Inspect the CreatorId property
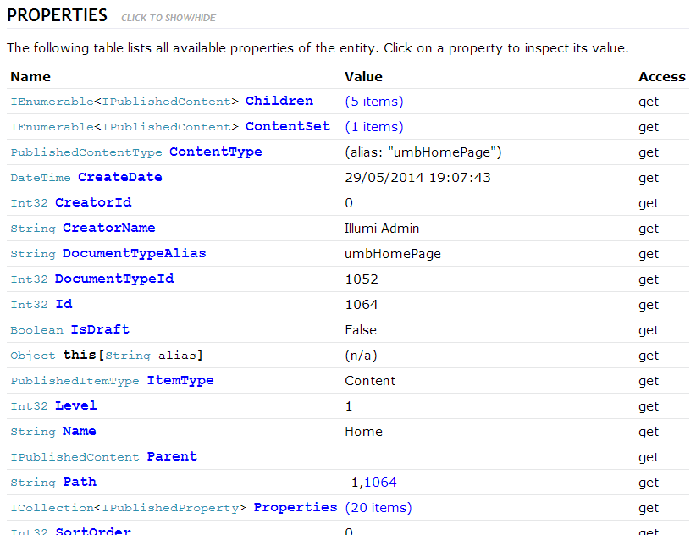This screenshot has height=535, width=696. 93,202
